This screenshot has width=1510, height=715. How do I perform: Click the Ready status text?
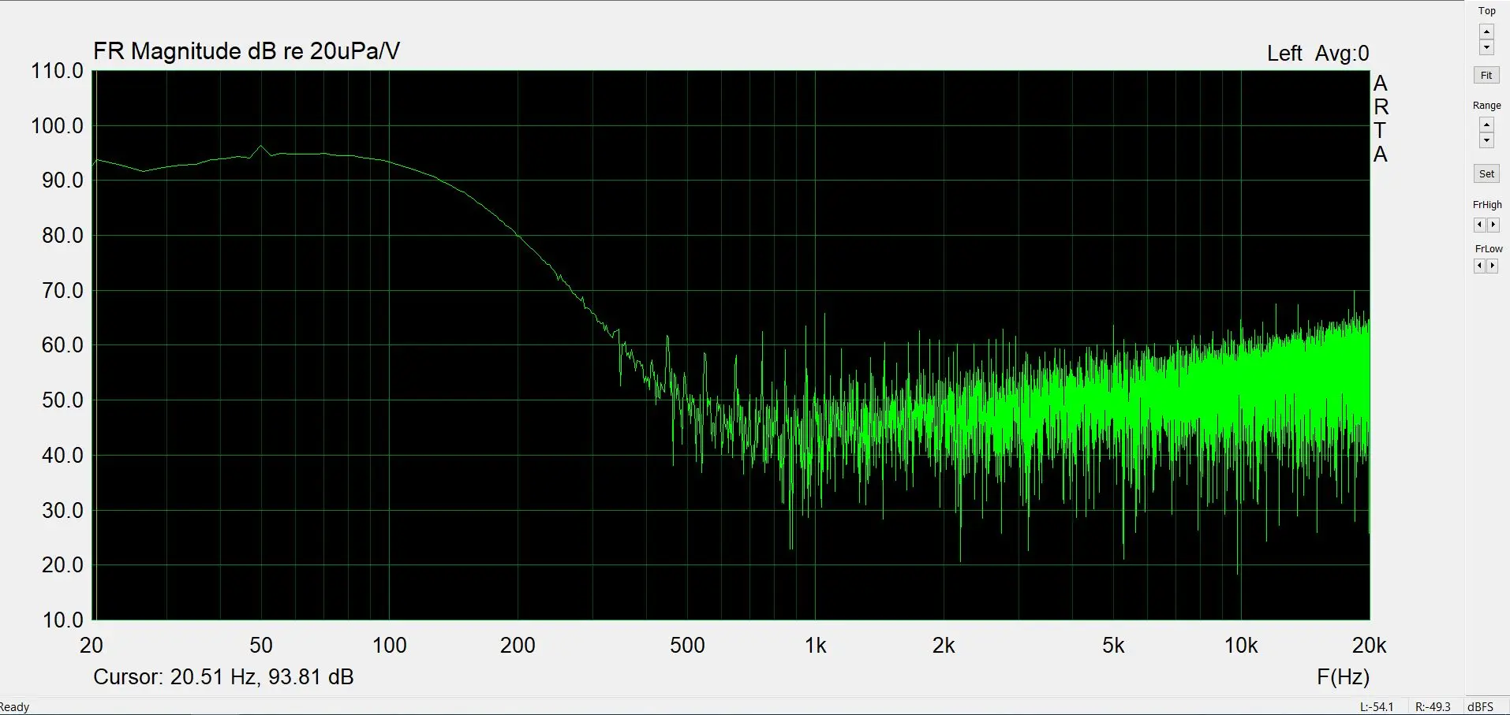tap(15, 707)
